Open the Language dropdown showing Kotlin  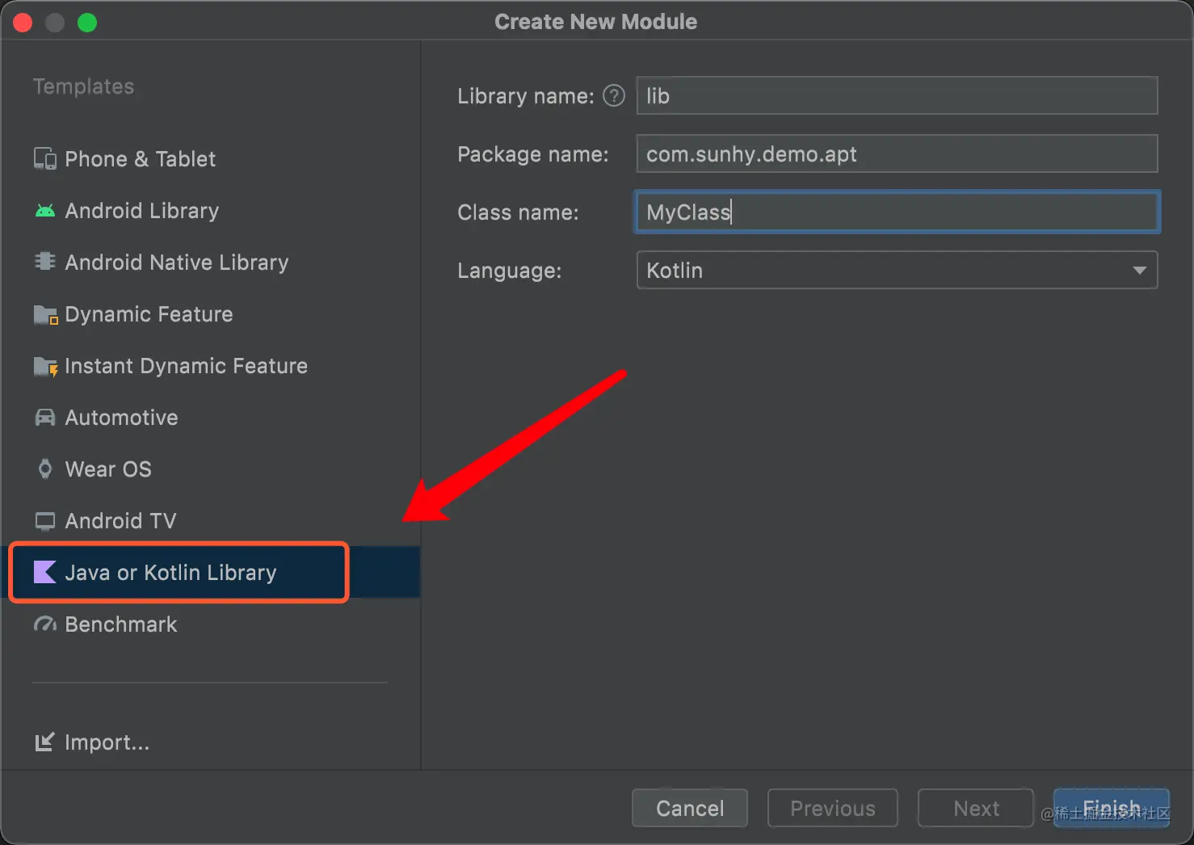point(897,270)
